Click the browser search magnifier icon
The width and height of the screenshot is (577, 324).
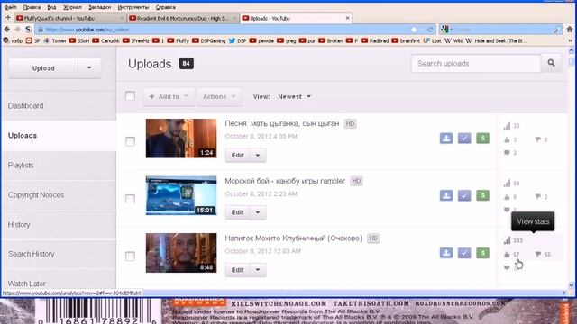(557, 30)
